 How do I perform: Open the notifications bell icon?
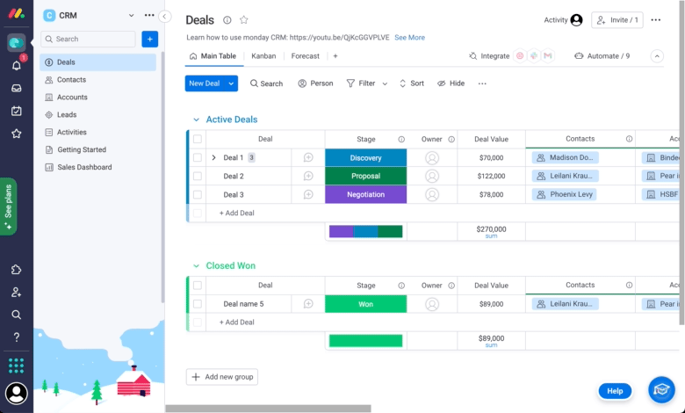16,66
